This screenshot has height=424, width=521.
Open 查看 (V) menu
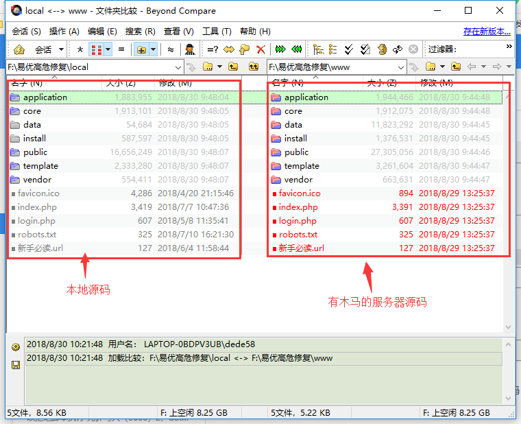[x=179, y=32]
